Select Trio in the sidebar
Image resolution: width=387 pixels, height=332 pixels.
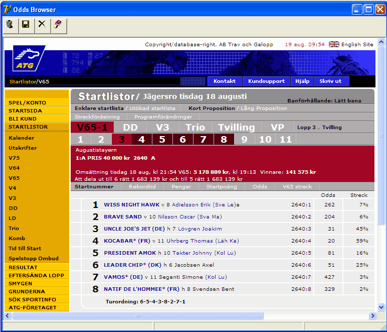14,229
